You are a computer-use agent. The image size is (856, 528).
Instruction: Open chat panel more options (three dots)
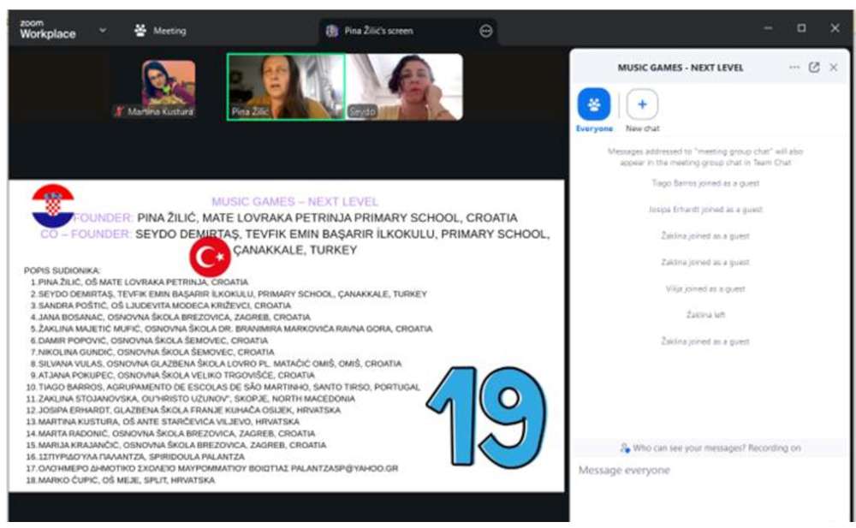(794, 68)
